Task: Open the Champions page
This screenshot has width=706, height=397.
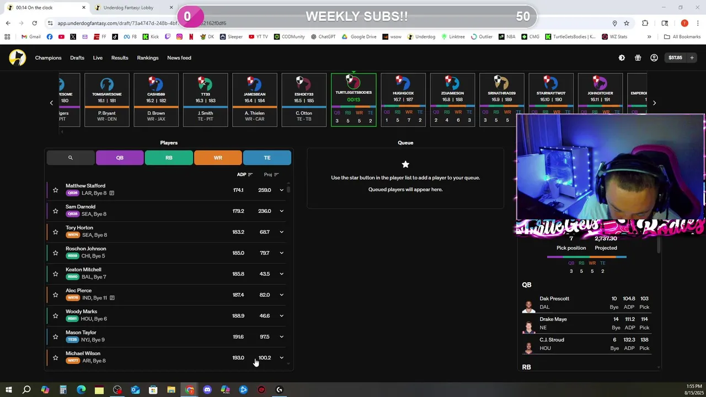Action: (48, 58)
